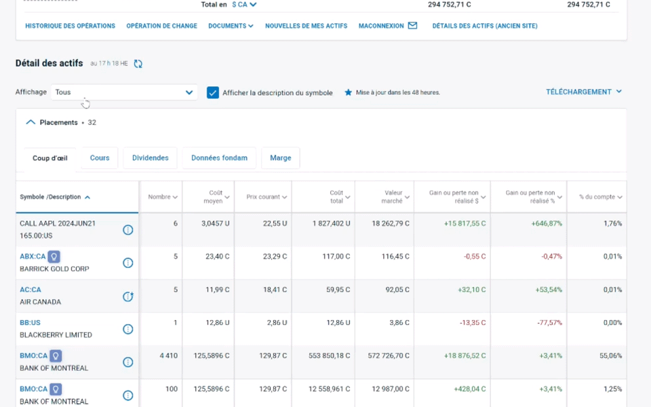Click the 553 850,18 C total cost
The width and height of the screenshot is (651, 407).
pos(330,356)
